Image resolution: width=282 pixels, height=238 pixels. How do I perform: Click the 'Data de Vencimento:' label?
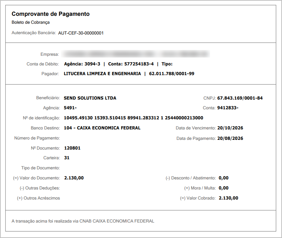point(196,128)
